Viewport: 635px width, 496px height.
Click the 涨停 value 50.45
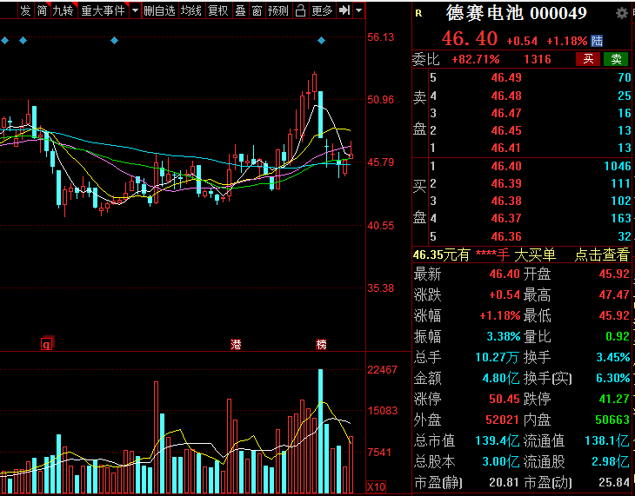click(505, 400)
